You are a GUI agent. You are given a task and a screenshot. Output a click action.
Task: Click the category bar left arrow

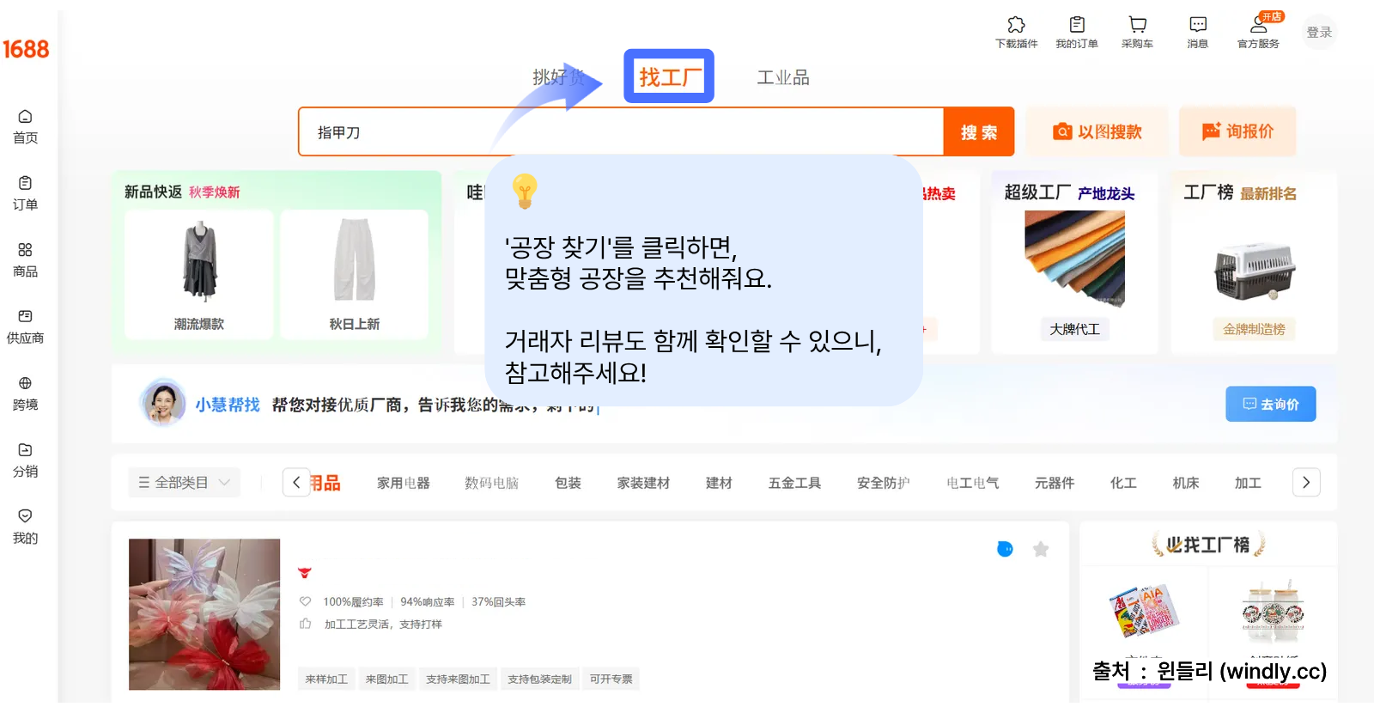coord(296,483)
